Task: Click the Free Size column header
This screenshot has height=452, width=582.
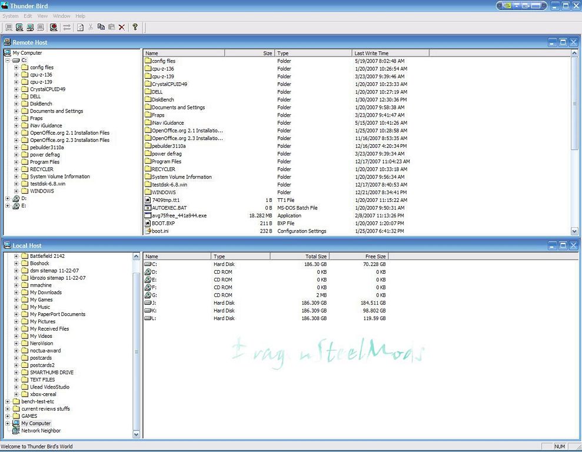Action: click(x=358, y=257)
